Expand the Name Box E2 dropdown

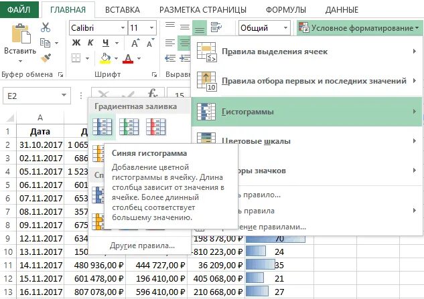64,95
